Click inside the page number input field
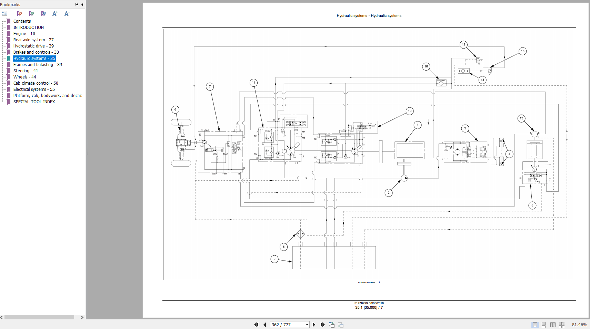Viewport: 590px width, 329px height. pyautogui.click(x=286, y=325)
